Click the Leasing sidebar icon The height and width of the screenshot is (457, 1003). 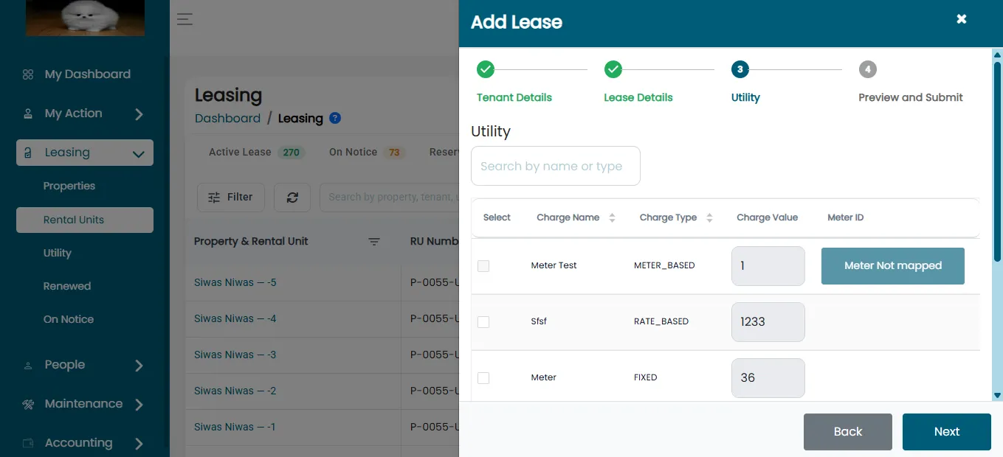28,153
